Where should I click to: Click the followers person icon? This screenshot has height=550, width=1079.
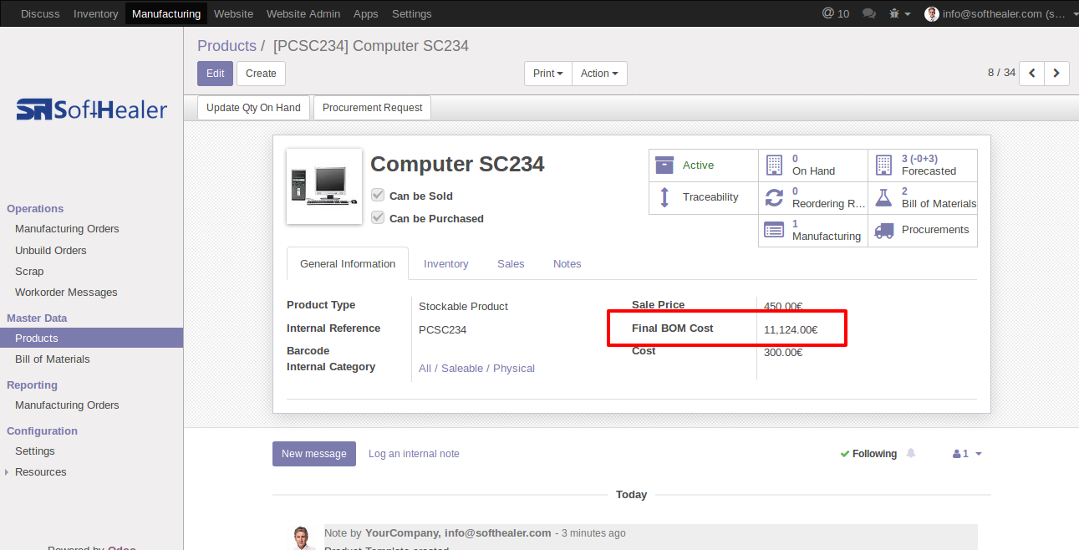click(x=957, y=454)
